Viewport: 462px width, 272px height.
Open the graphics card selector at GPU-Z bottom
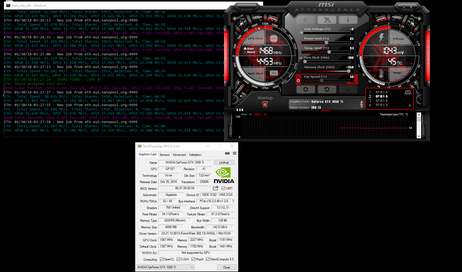click(x=165, y=267)
